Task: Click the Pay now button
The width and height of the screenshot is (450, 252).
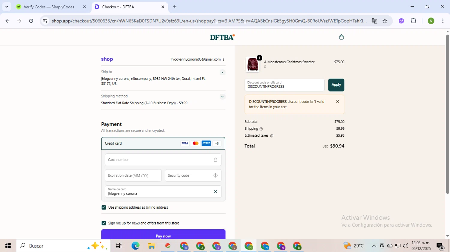Action: 163,235
